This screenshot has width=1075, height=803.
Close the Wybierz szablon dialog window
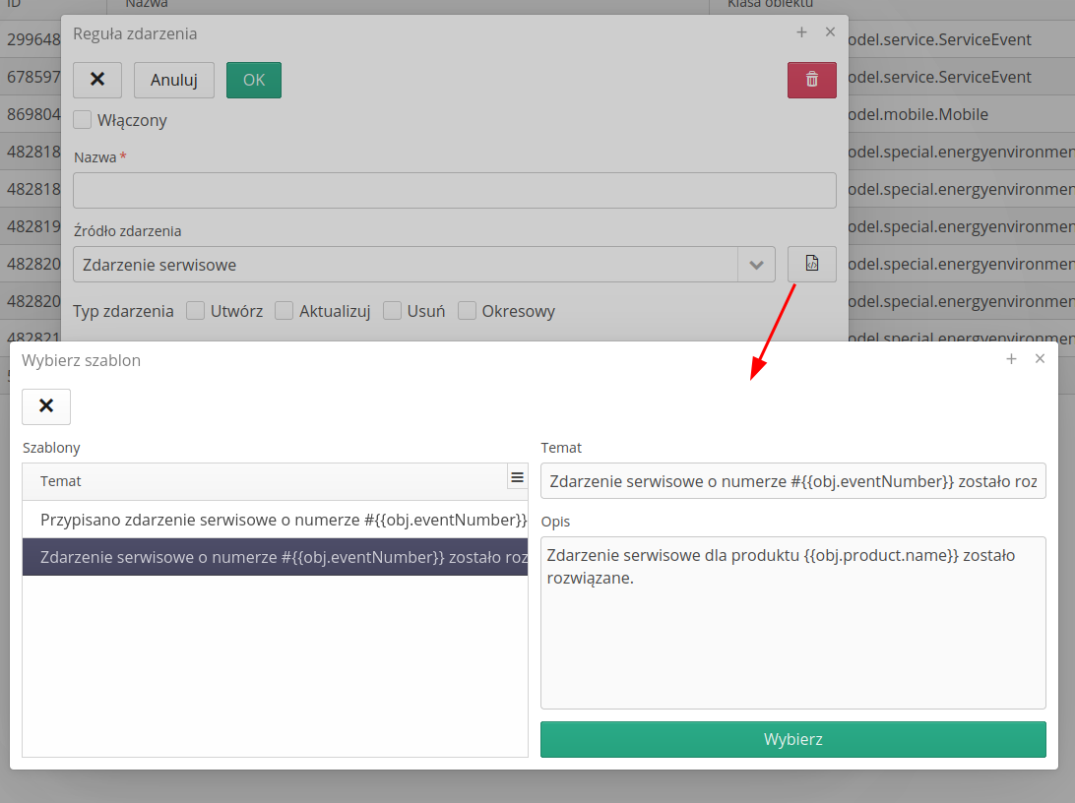point(1040,359)
